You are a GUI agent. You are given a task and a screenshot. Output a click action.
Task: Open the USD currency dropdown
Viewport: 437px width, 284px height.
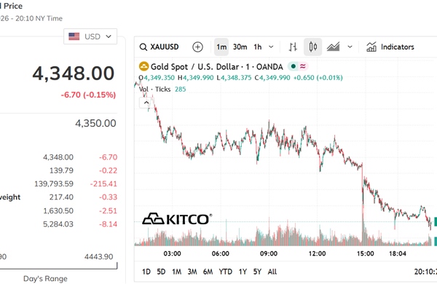point(90,36)
